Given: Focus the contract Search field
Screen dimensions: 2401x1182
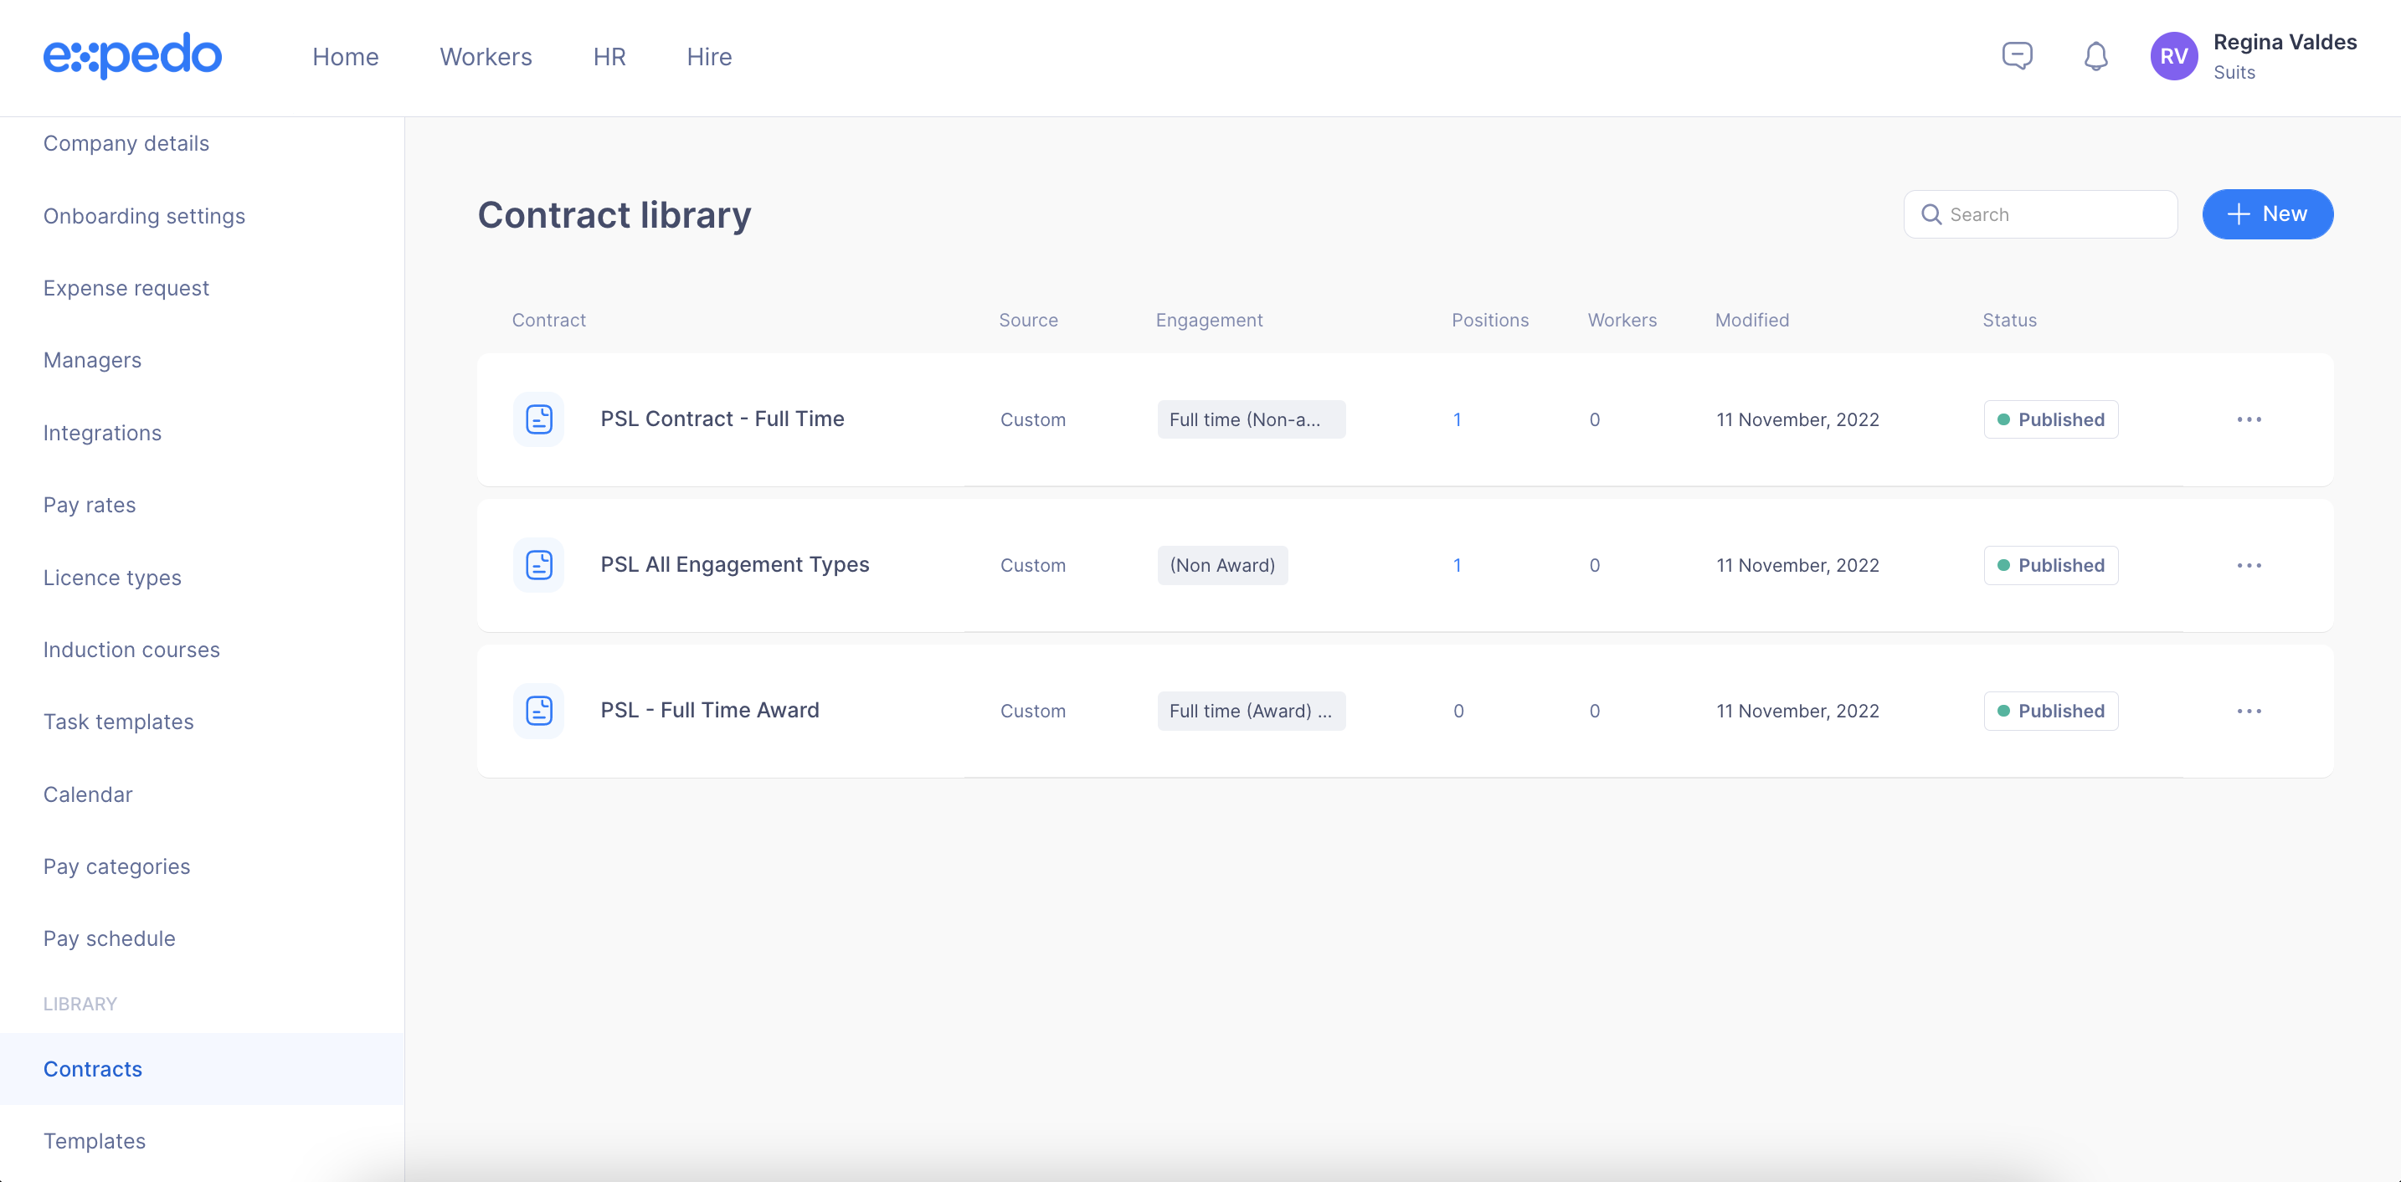Looking at the screenshot, I should [2039, 214].
